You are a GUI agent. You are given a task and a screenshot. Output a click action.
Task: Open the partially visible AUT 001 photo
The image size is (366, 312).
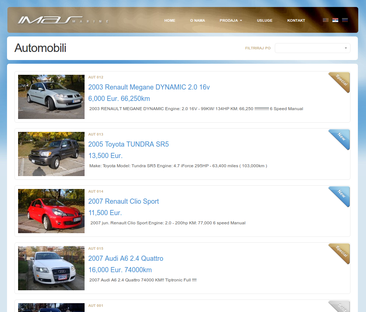point(51,308)
